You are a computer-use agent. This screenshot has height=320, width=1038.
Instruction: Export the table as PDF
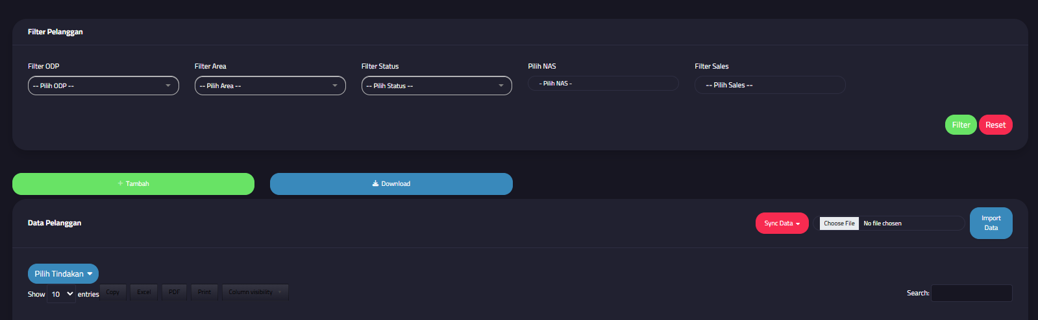tap(174, 292)
